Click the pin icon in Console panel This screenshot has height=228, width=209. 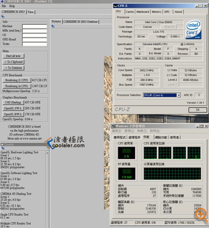pos(3,149)
